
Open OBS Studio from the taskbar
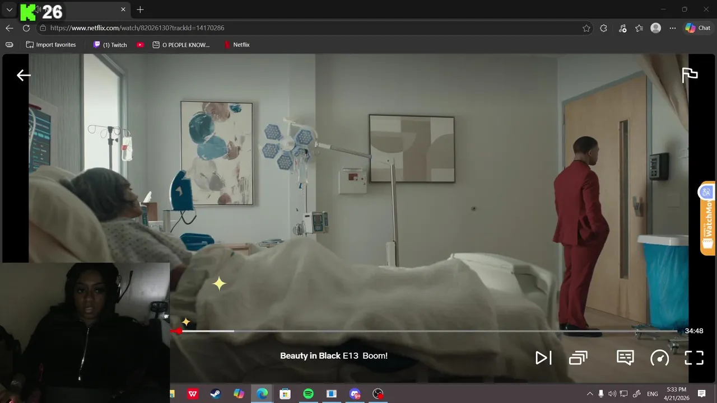pos(378,394)
